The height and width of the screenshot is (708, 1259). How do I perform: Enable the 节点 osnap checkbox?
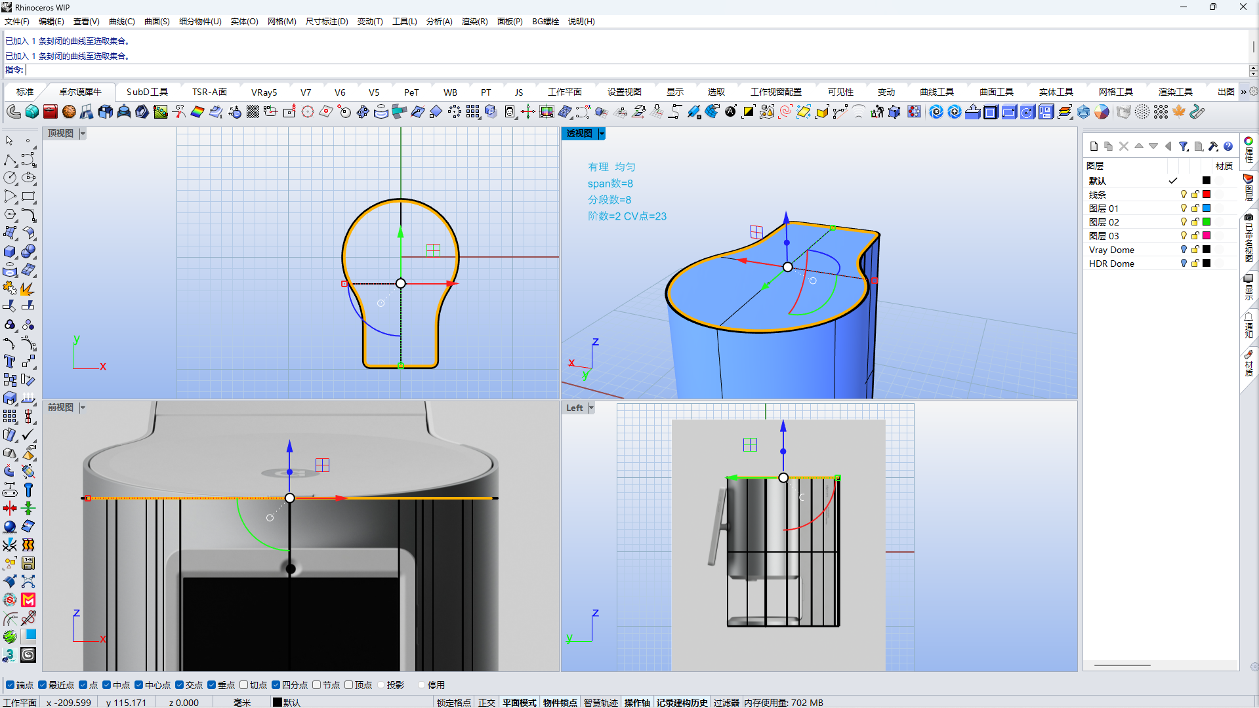pyautogui.click(x=316, y=685)
